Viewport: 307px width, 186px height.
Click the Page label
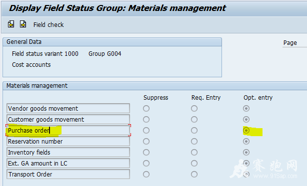click(x=290, y=43)
